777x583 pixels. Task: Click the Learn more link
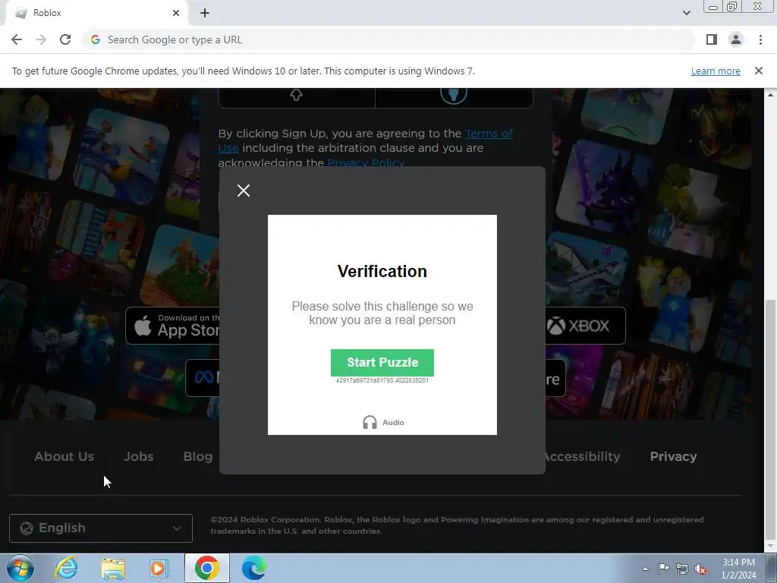tap(716, 71)
